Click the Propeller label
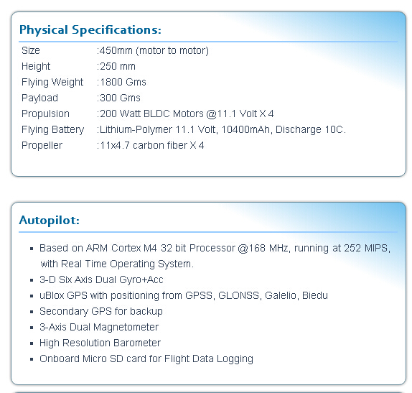This screenshot has height=393, width=412. [x=42, y=145]
